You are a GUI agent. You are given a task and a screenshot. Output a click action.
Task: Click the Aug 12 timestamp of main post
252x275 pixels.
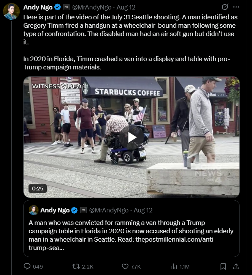(126, 7)
